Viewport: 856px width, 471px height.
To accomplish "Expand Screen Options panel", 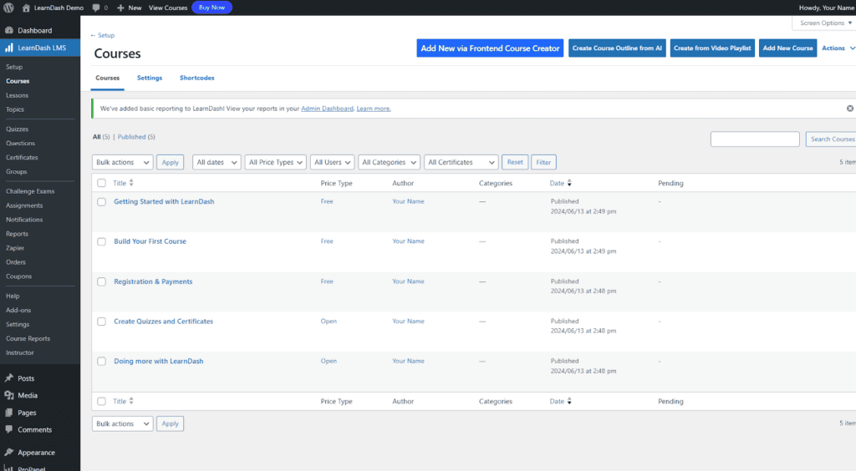I will pos(825,23).
